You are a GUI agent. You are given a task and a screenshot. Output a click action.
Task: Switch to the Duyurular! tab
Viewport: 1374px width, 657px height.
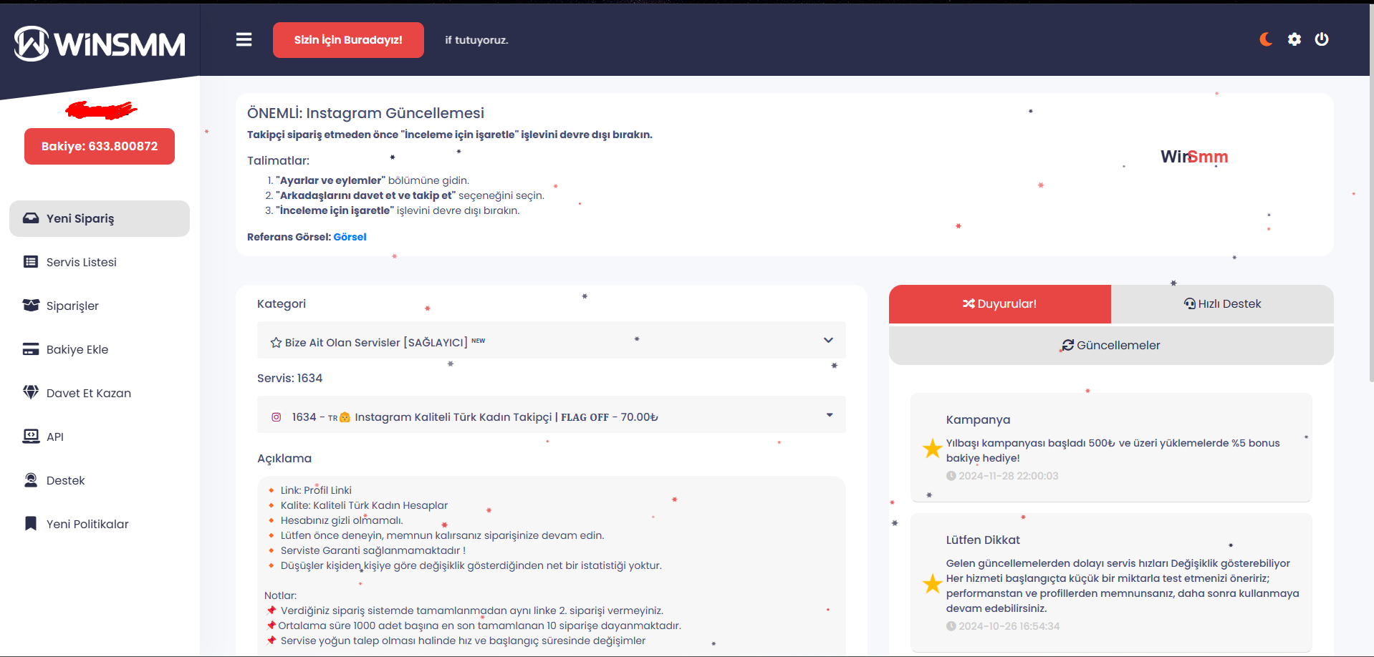pos(1000,304)
